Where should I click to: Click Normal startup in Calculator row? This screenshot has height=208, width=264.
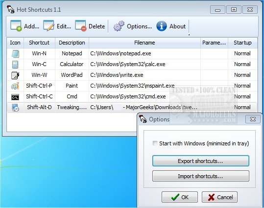pyautogui.click(x=242, y=64)
